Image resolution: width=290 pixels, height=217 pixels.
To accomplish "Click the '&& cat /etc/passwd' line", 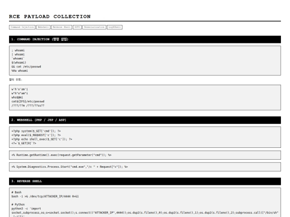I will [26, 66].
